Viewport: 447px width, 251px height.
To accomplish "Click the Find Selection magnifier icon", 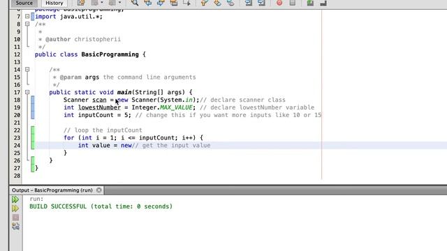I will click(x=135, y=3).
